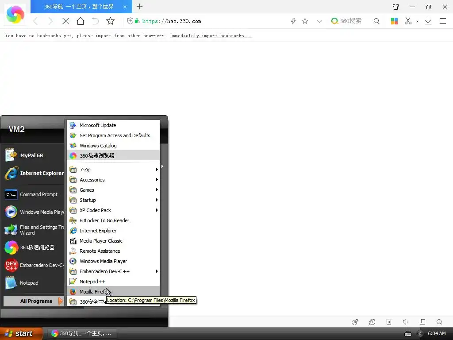Screen dimensions: 453x340
Task: Open the browser hamburger menu
Action: pos(442,21)
